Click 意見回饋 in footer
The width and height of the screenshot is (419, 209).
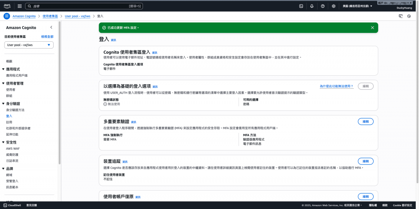(32, 205)
